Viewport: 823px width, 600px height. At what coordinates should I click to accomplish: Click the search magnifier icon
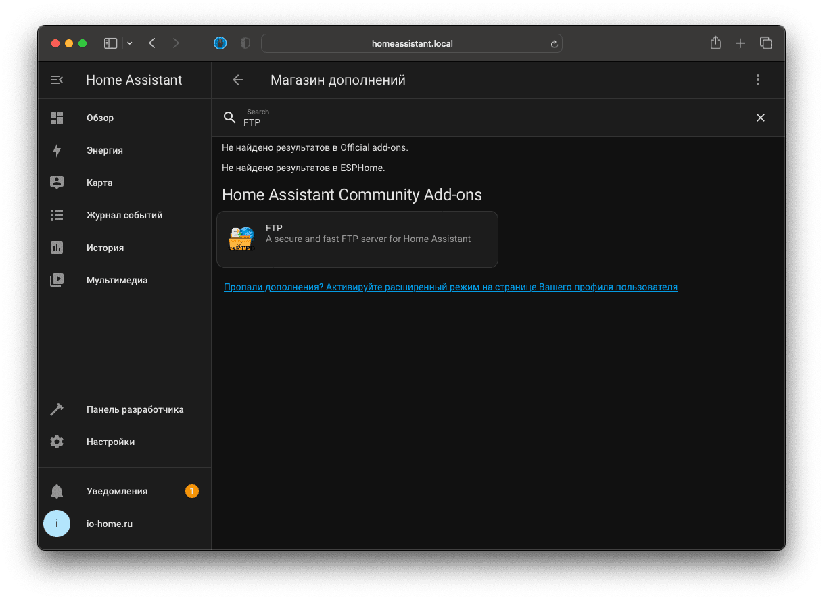tap(230, 118)
